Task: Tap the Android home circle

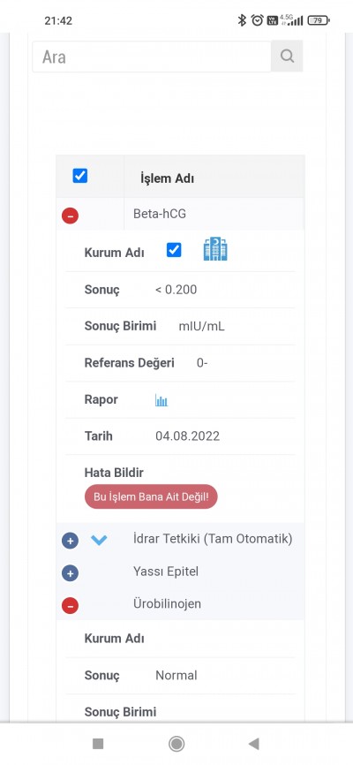Action: click(176, 744)
